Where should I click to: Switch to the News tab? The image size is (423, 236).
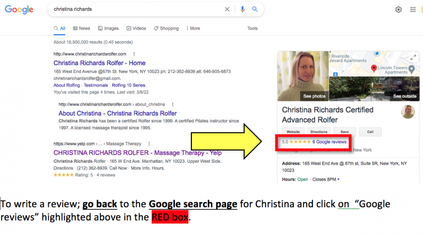coord(81,29)
